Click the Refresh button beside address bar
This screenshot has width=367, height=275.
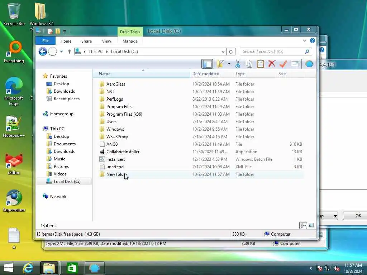click(x=231, y=52)
